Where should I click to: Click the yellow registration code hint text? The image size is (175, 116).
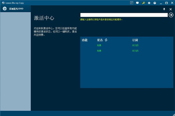click(101, 20)
